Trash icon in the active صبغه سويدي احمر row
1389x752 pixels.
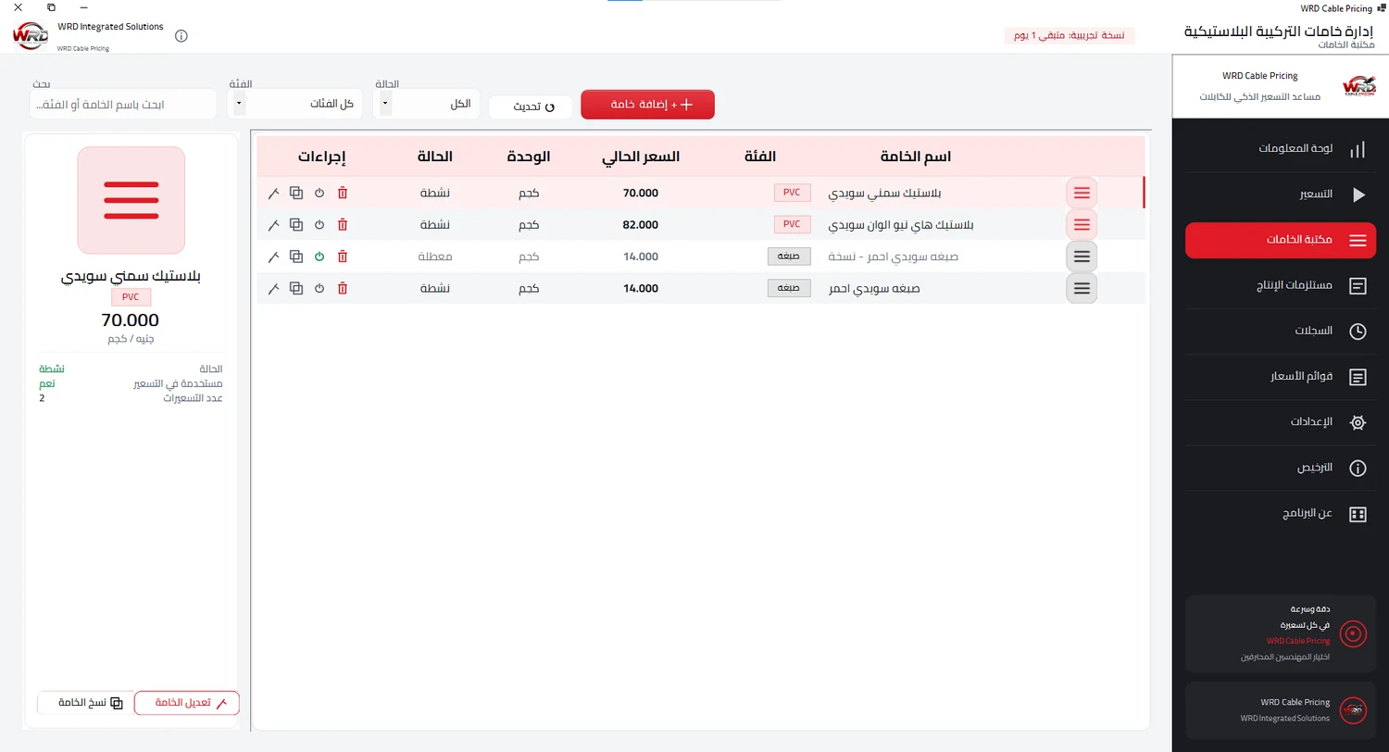click(x=343, y=288)
